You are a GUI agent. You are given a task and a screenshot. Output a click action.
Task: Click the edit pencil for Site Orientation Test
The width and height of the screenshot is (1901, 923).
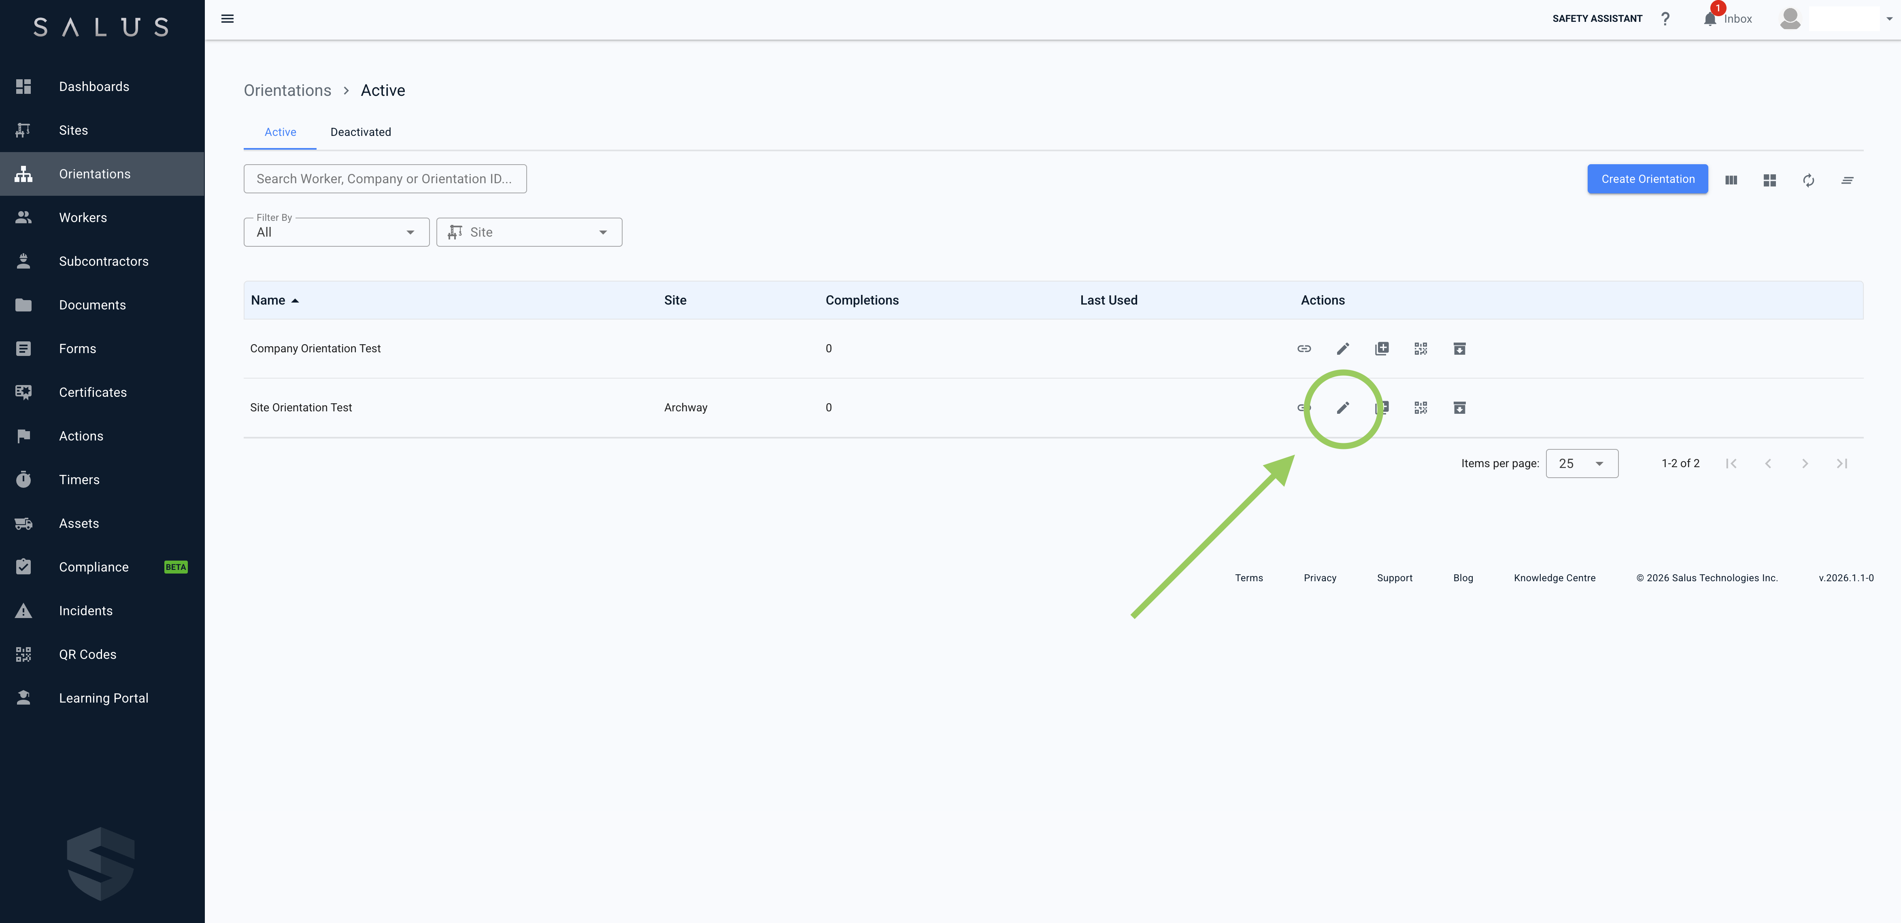[x=1342, y=408]
